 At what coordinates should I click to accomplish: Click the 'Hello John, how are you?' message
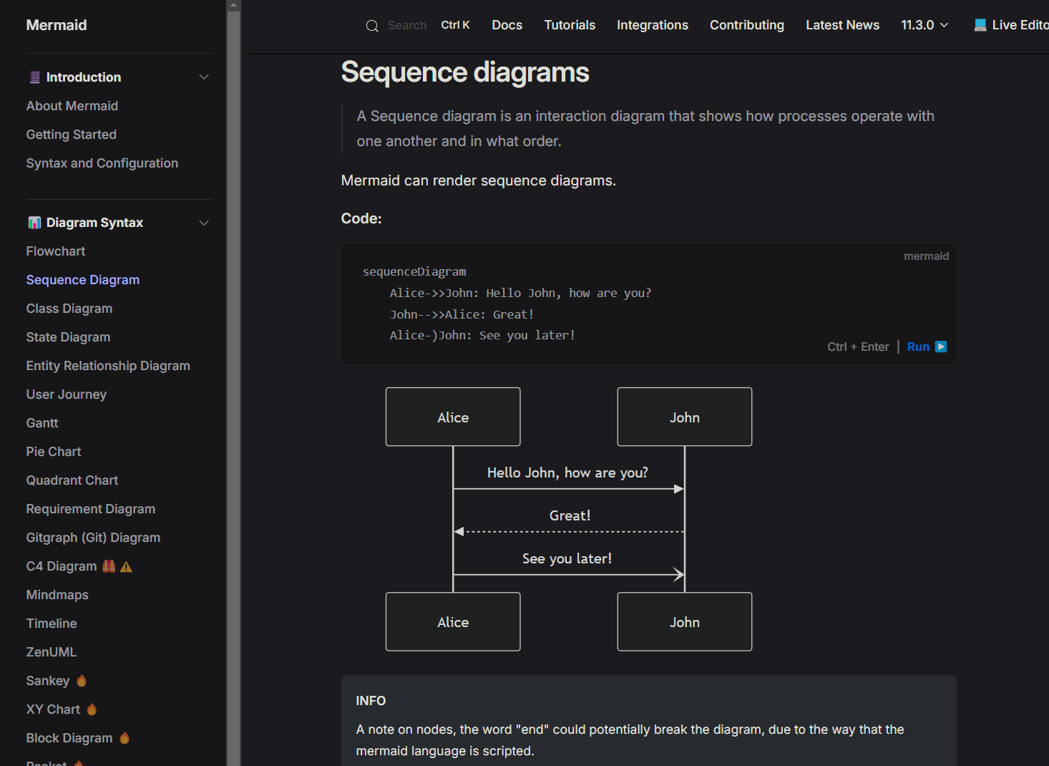567,472
